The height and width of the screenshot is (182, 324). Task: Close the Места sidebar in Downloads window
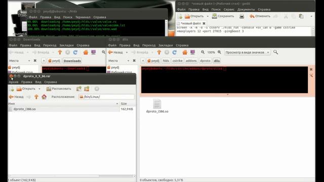click(35, 61)
